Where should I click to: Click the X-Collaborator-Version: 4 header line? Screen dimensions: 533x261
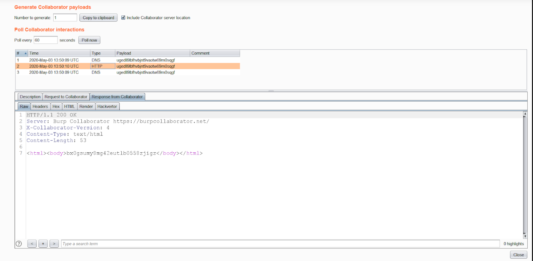[68, 127]
